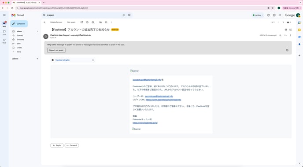
Task: Add this message to Tasks
Action: tap(93, 22)
